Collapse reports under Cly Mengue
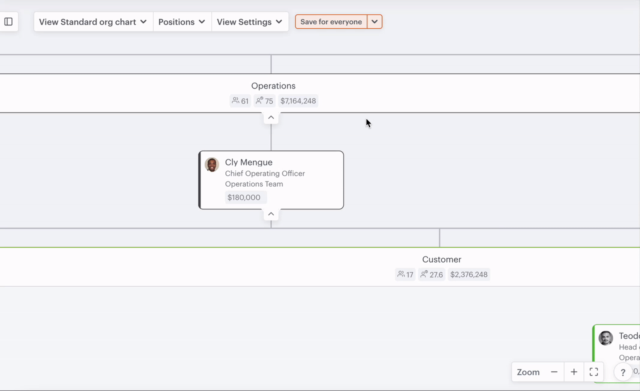This screenshot has height=391, width=640. point(271,214)
